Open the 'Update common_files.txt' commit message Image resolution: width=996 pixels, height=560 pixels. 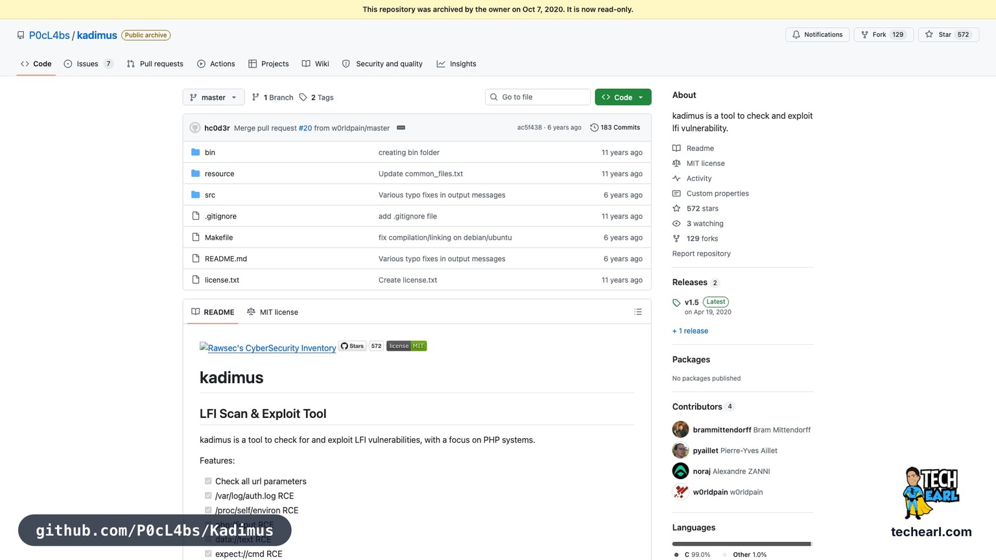point(420,174)
